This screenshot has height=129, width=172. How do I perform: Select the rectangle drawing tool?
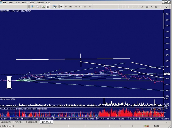(x=156, y=7)
